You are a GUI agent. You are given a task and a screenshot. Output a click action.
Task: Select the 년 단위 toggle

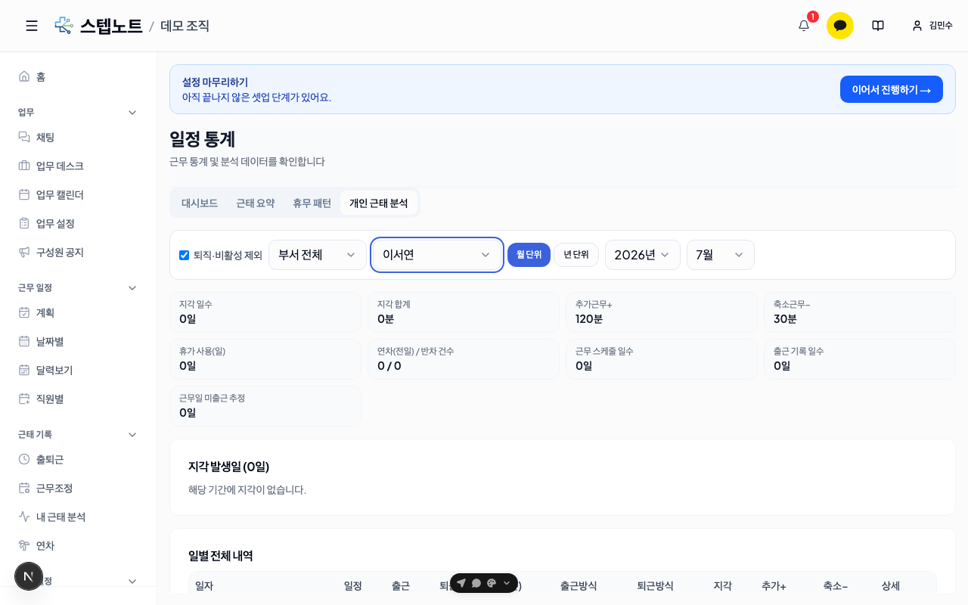[x=576, y=255]
